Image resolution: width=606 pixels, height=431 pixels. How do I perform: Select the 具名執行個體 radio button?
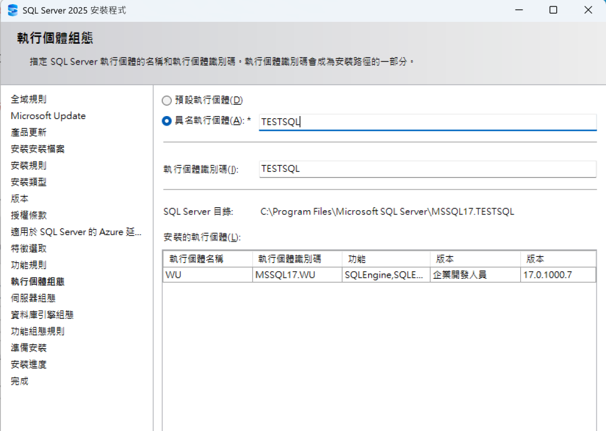(166, 121)
